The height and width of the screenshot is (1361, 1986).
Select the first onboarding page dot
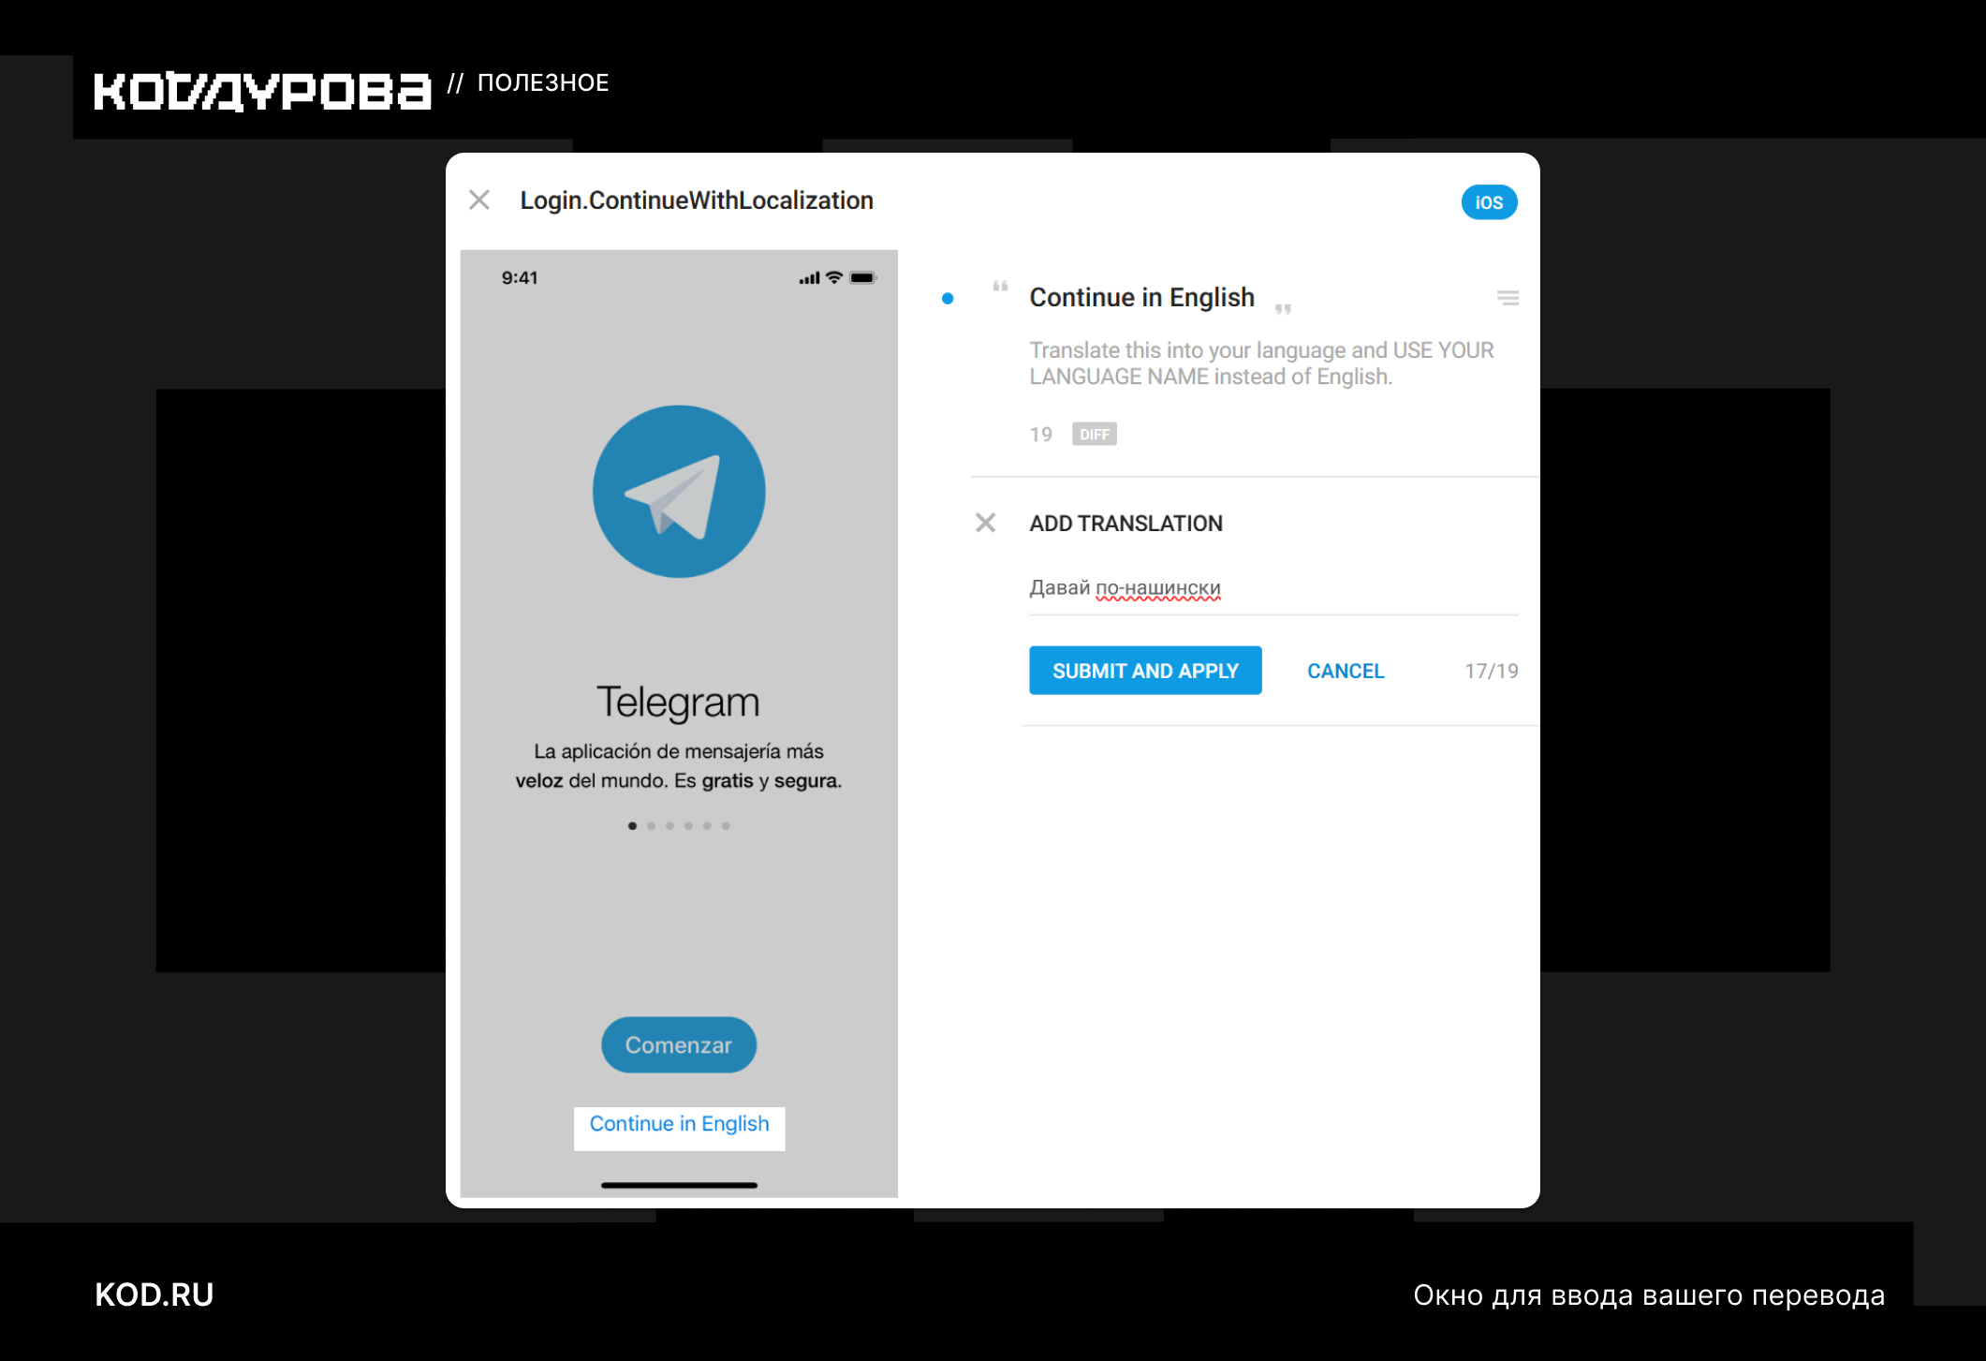click(x=633, y=826)
